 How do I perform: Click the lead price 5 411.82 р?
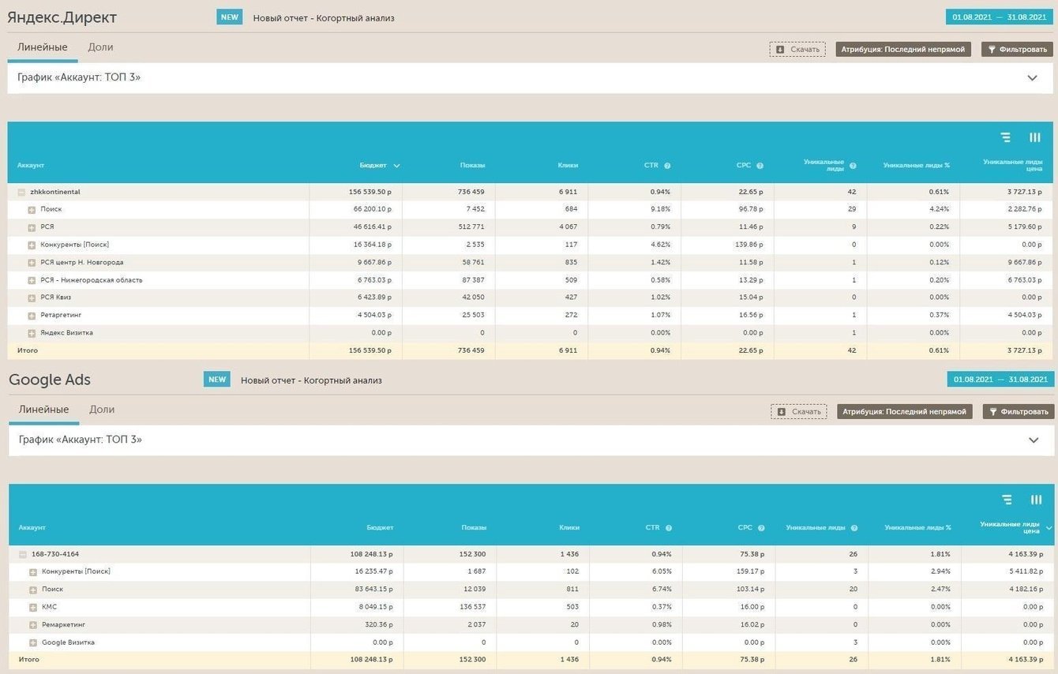tap(1024, 571)
